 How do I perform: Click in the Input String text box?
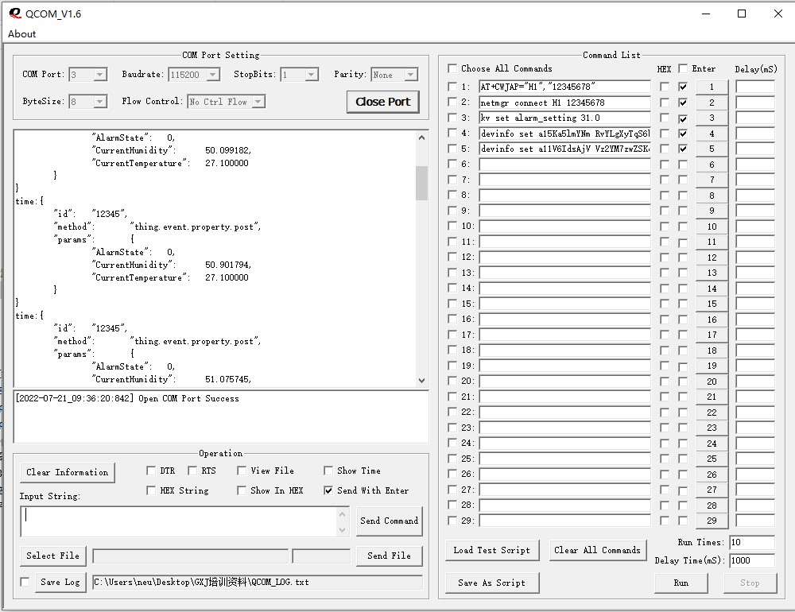179,521
